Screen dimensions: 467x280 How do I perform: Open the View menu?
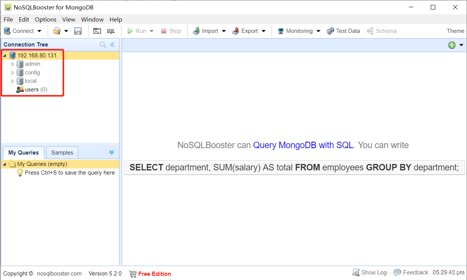pos(69,19)
